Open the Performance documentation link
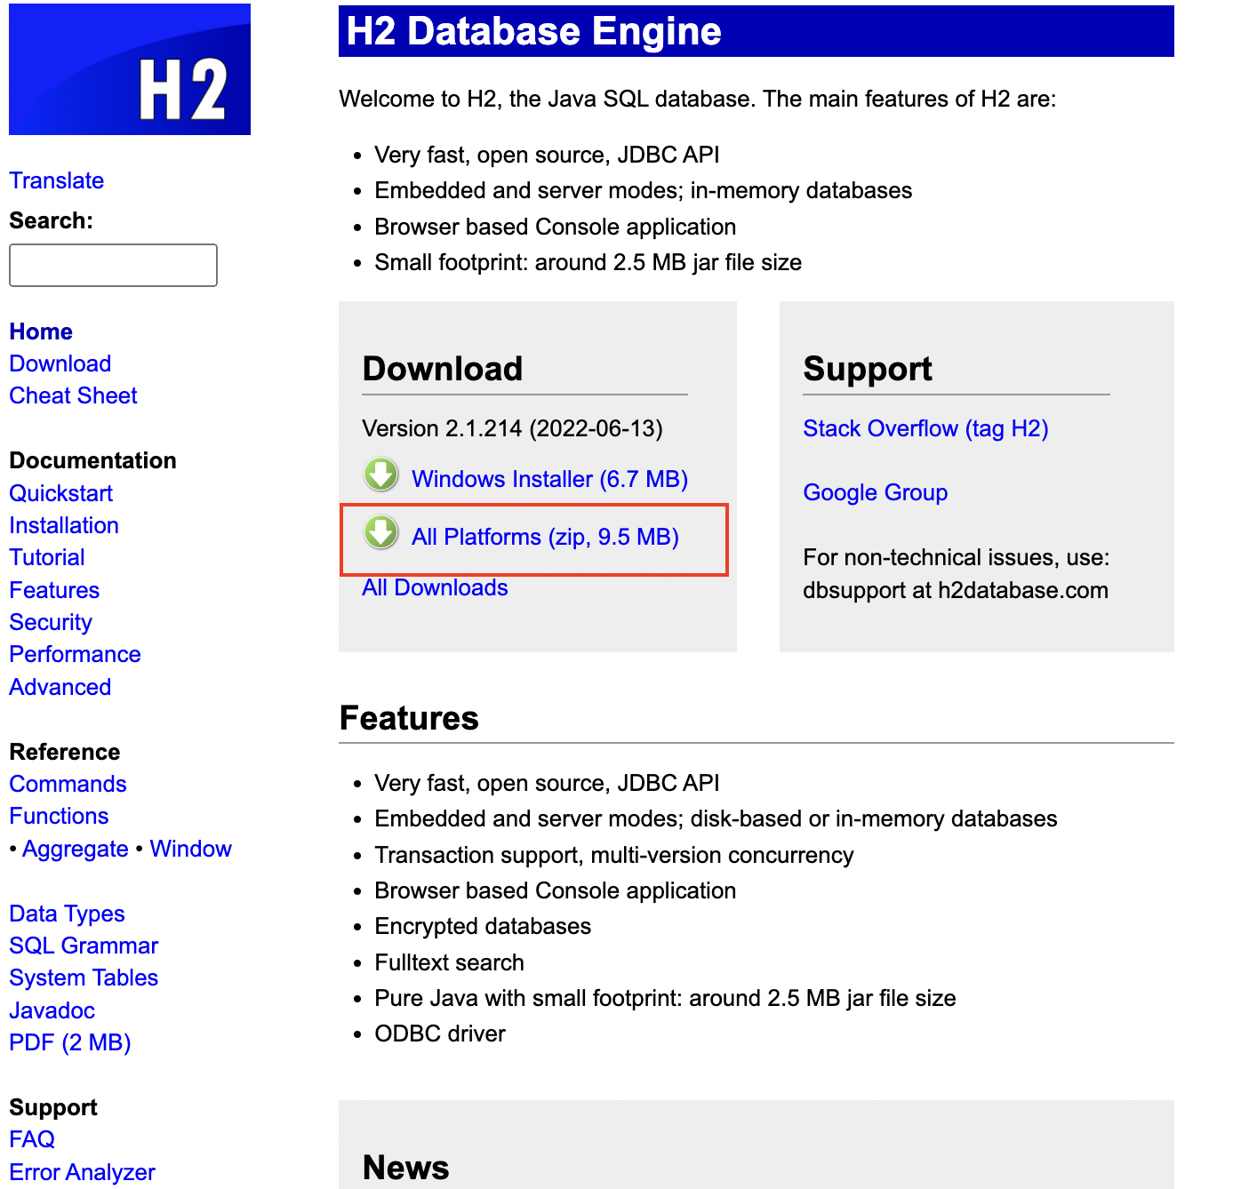The height and width of the screenshot is (1189, 1257). coord(76,654)
